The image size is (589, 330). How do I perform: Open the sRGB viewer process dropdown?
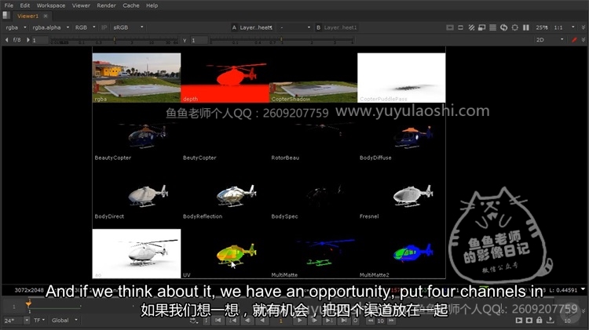pyautogui.click(x=128, y=27)
